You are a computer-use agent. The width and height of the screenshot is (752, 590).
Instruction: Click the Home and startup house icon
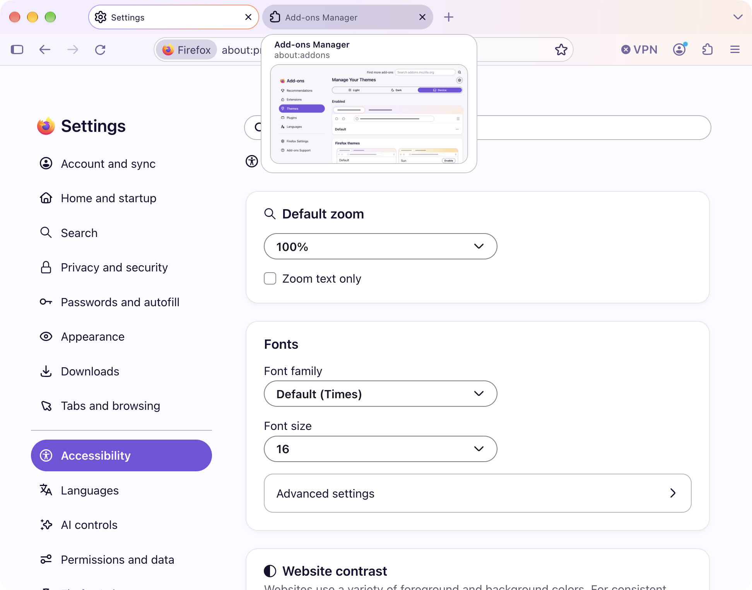point(46,198)
